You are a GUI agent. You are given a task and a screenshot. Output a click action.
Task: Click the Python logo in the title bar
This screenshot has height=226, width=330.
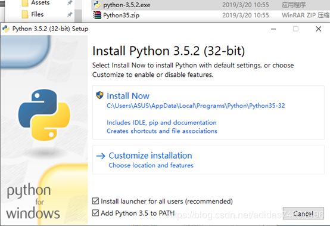(x=6, y=29)
